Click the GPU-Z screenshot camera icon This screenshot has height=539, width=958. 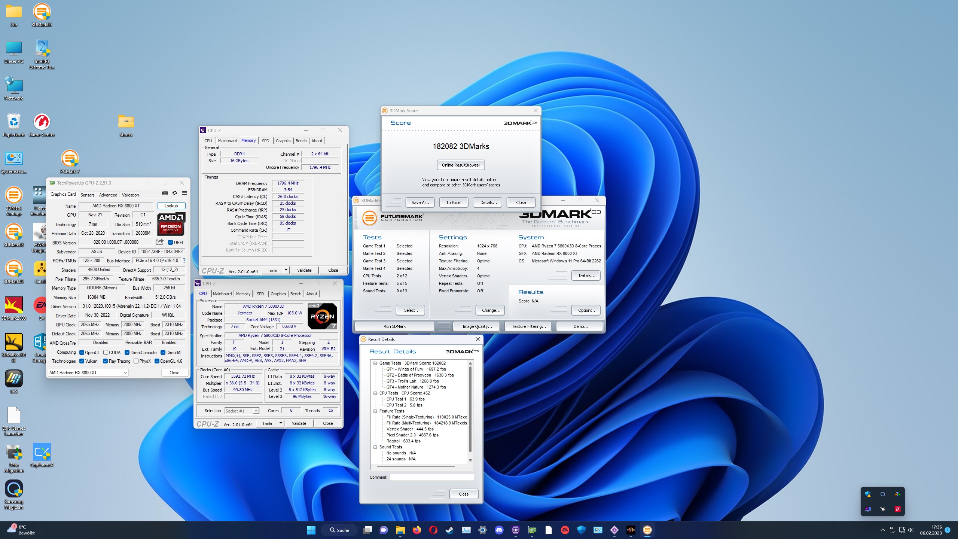point(165,193)
